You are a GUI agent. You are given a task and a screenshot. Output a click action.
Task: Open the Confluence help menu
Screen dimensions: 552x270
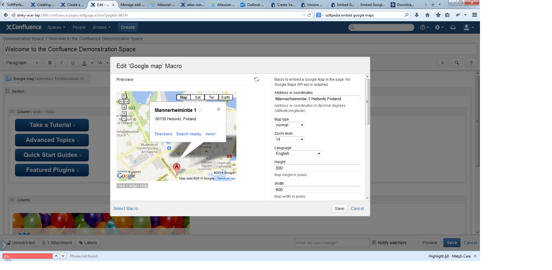coord(424,27)
